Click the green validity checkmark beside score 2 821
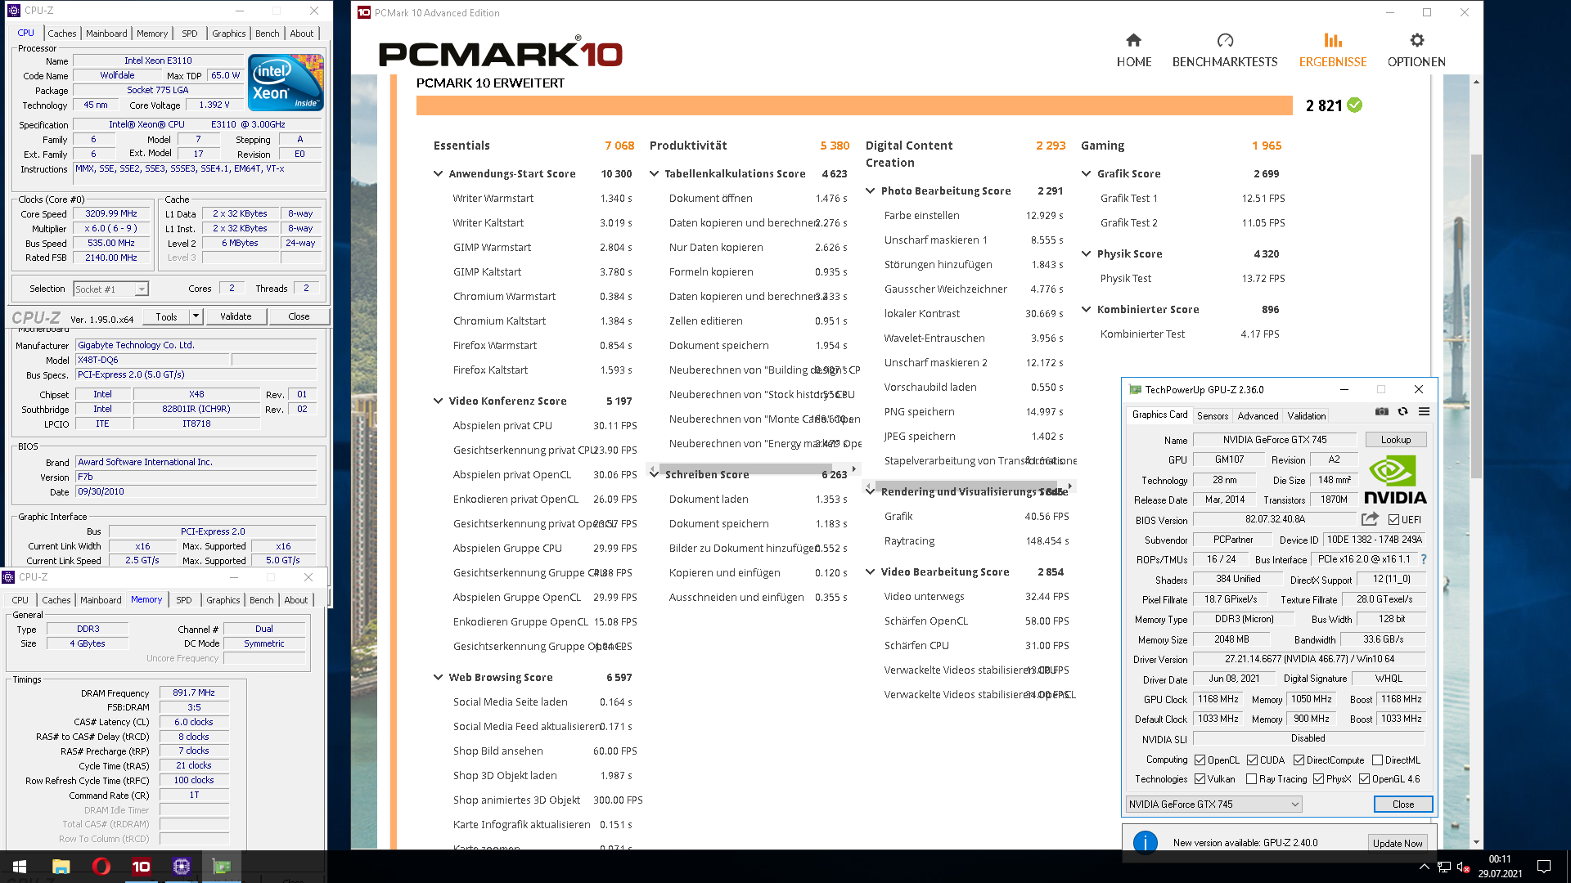The width and height of the screenshot is (1571, 883). tap(1355, 105)
